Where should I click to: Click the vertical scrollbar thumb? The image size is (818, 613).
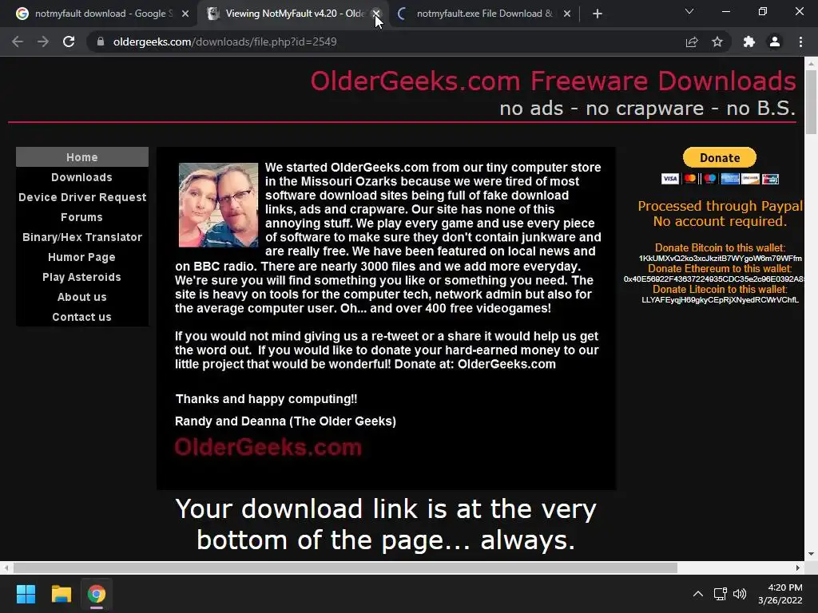(x=811, y=101)
